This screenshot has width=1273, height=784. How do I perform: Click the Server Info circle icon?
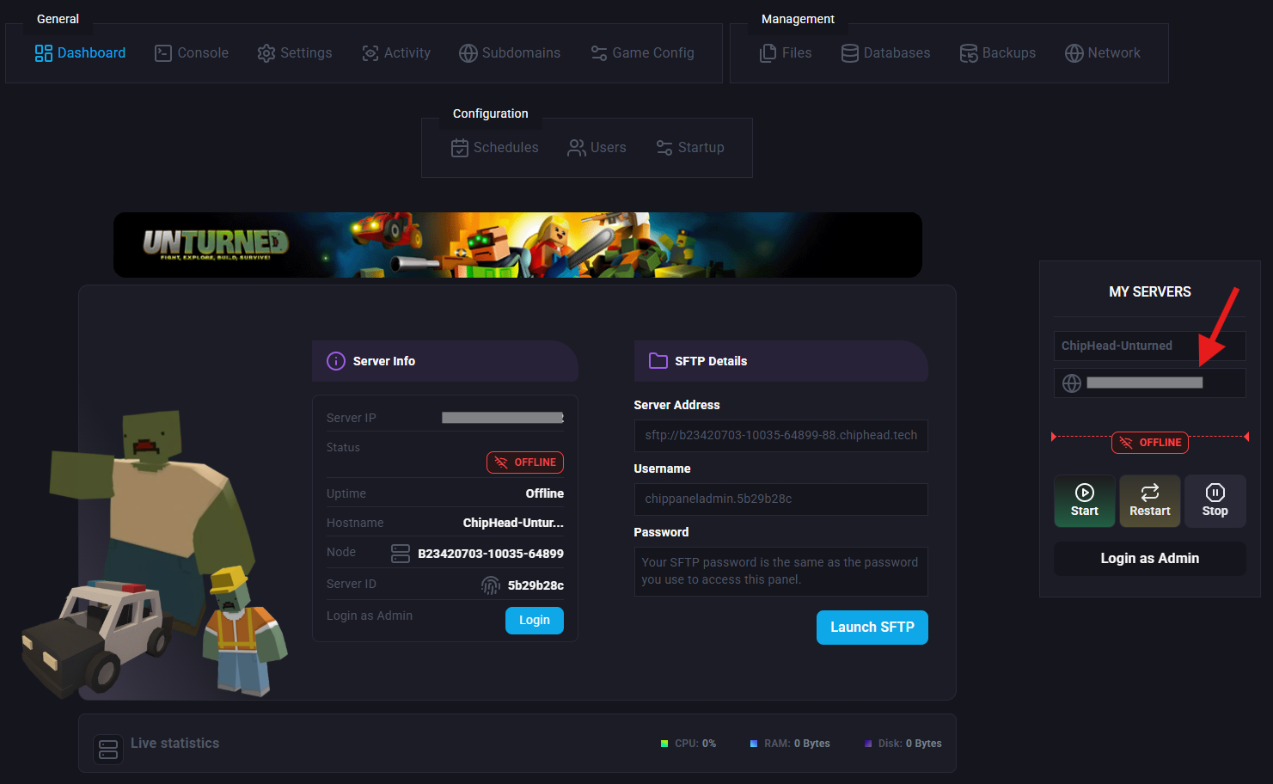[x=336, y=361]
